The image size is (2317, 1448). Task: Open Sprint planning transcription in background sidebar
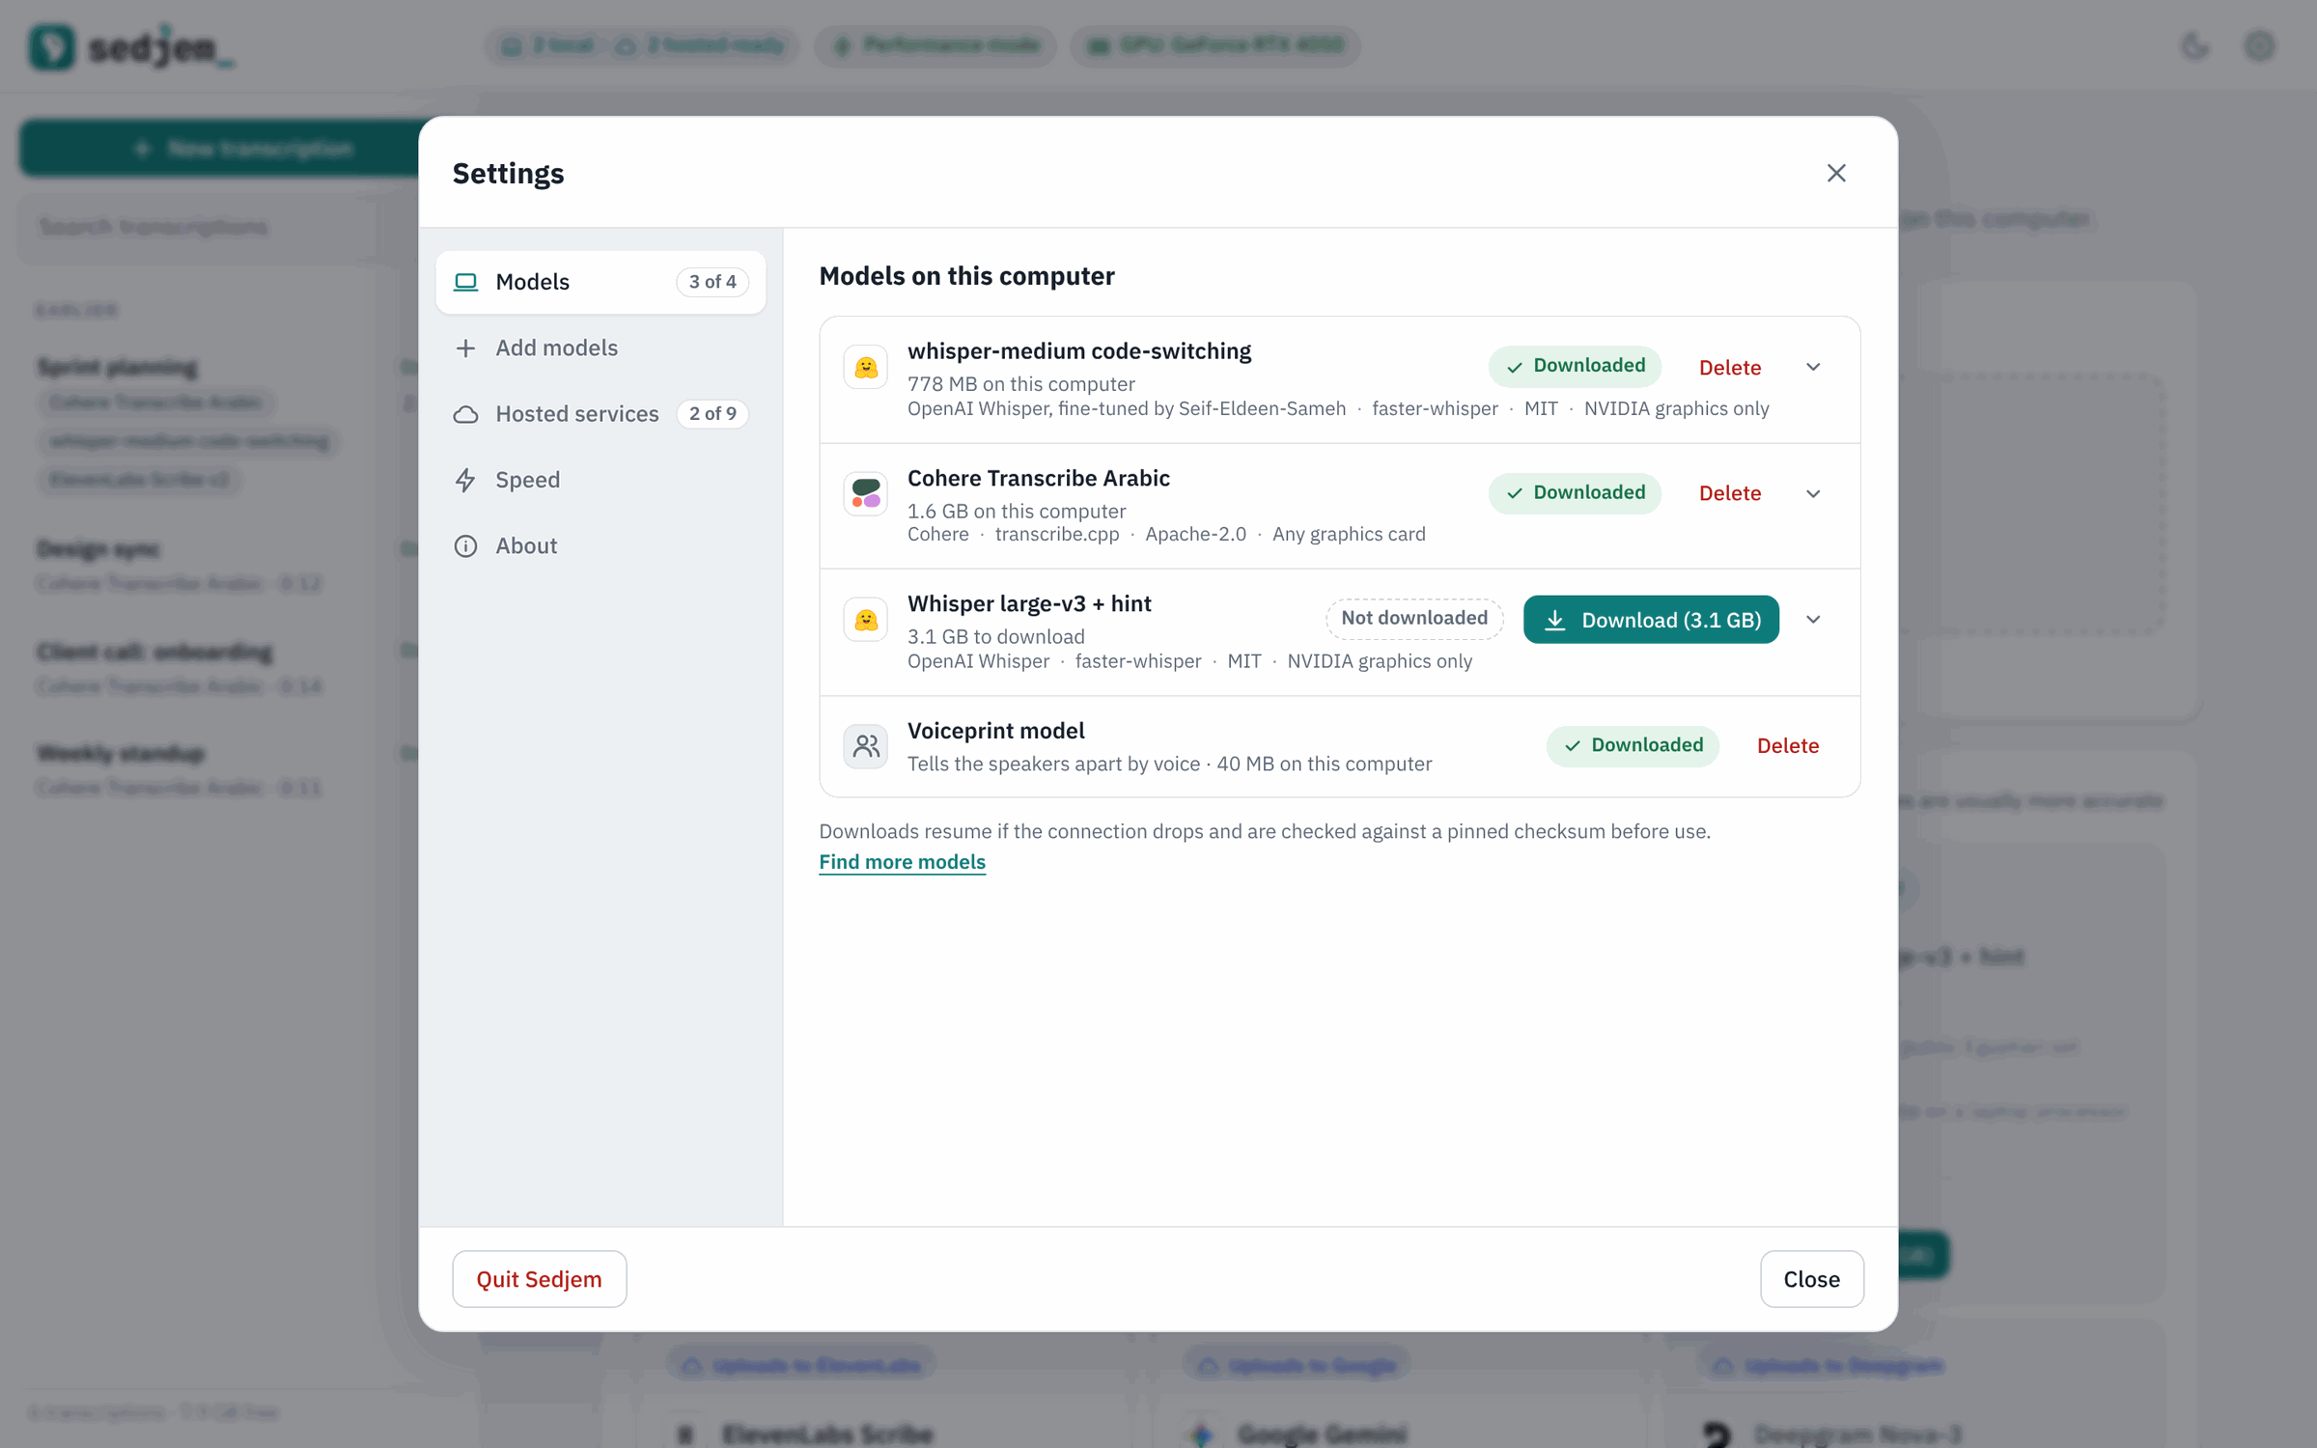click(x=117, y=367)
